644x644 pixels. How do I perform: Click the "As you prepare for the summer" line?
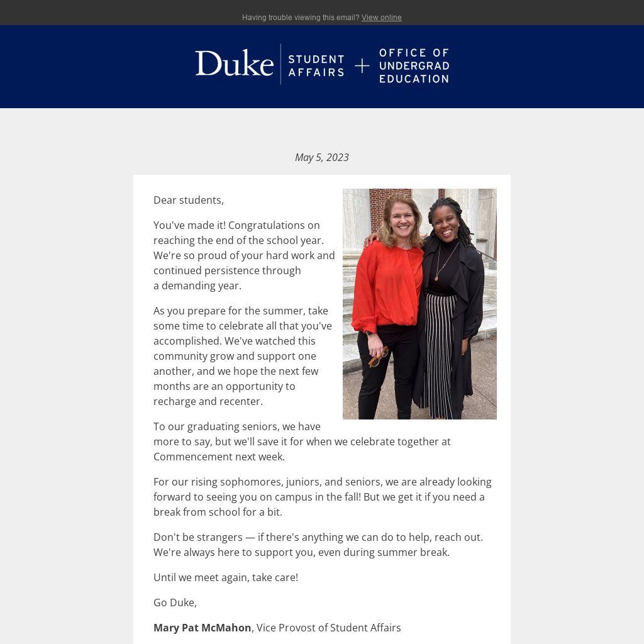[x=241, y=311]
